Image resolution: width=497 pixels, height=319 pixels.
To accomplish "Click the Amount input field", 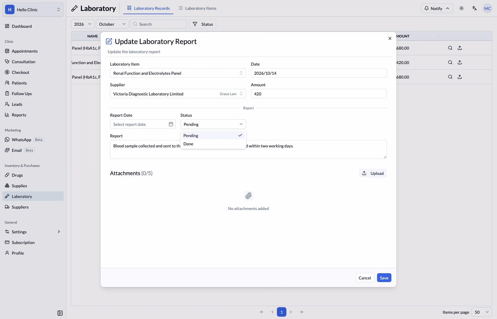I will point(319,94).
